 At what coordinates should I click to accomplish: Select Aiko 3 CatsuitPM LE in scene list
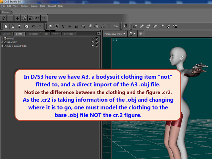coord(17,46)
